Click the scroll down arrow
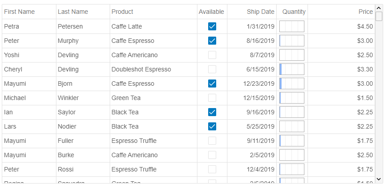 point(379,179)
